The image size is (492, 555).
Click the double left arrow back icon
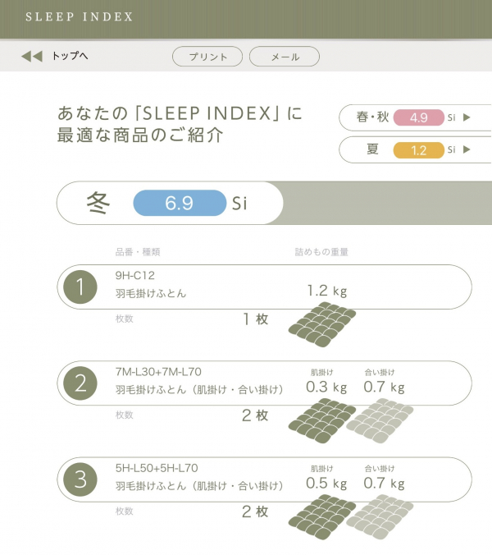(31, 57)
